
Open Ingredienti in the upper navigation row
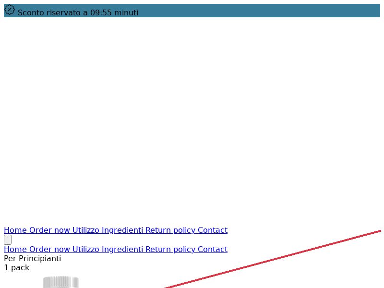(122, 230)
